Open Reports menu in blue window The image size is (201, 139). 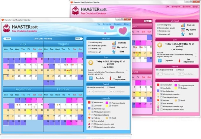tap(118, 24)
